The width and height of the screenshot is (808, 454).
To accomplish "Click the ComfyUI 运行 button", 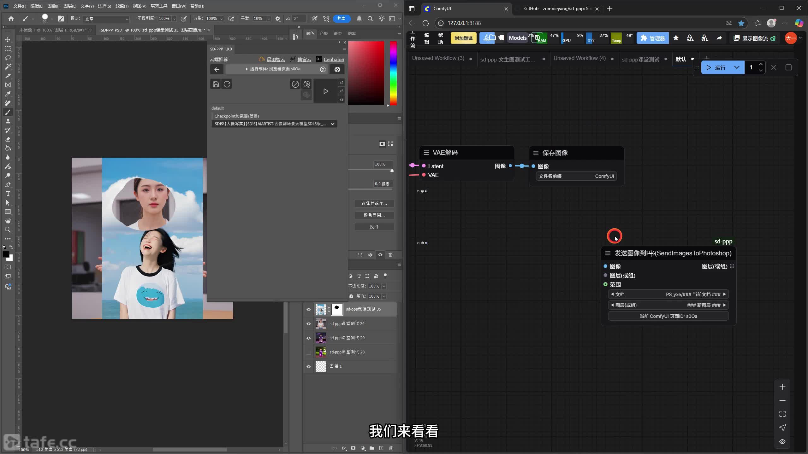I will click(x=716, y=67).
